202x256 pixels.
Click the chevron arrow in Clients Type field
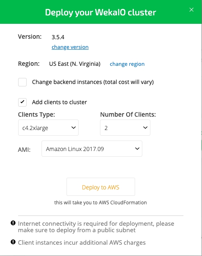73,128
